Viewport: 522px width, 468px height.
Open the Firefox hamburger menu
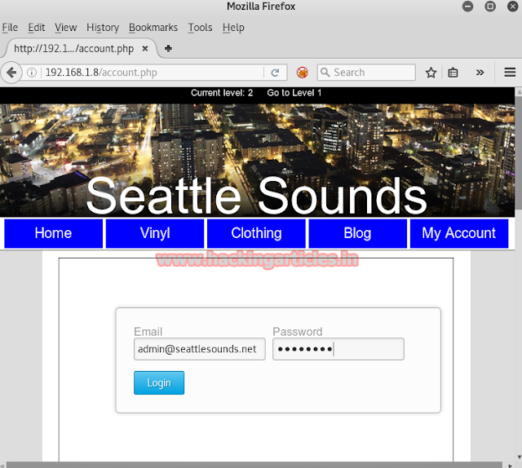tap(510, 73)
